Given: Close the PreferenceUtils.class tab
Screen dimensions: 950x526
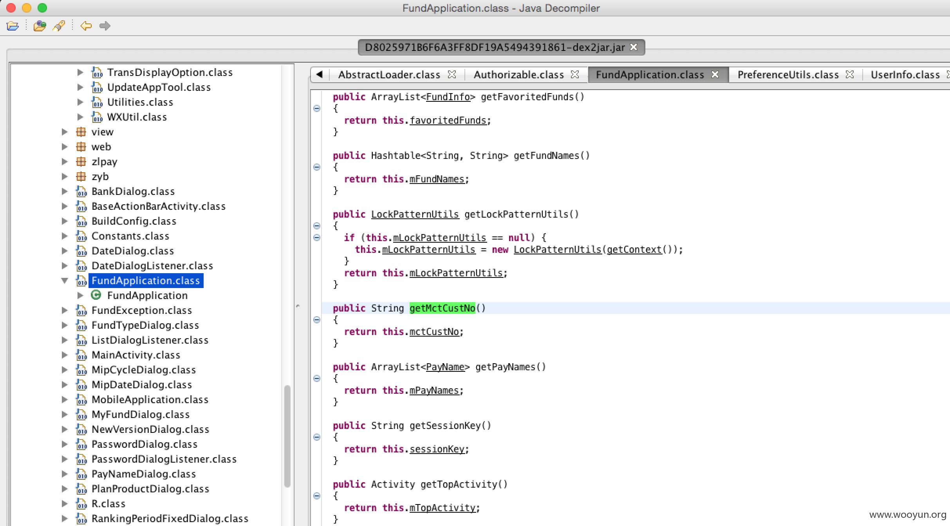Looking at the screenshot, I should click(850, 74).
